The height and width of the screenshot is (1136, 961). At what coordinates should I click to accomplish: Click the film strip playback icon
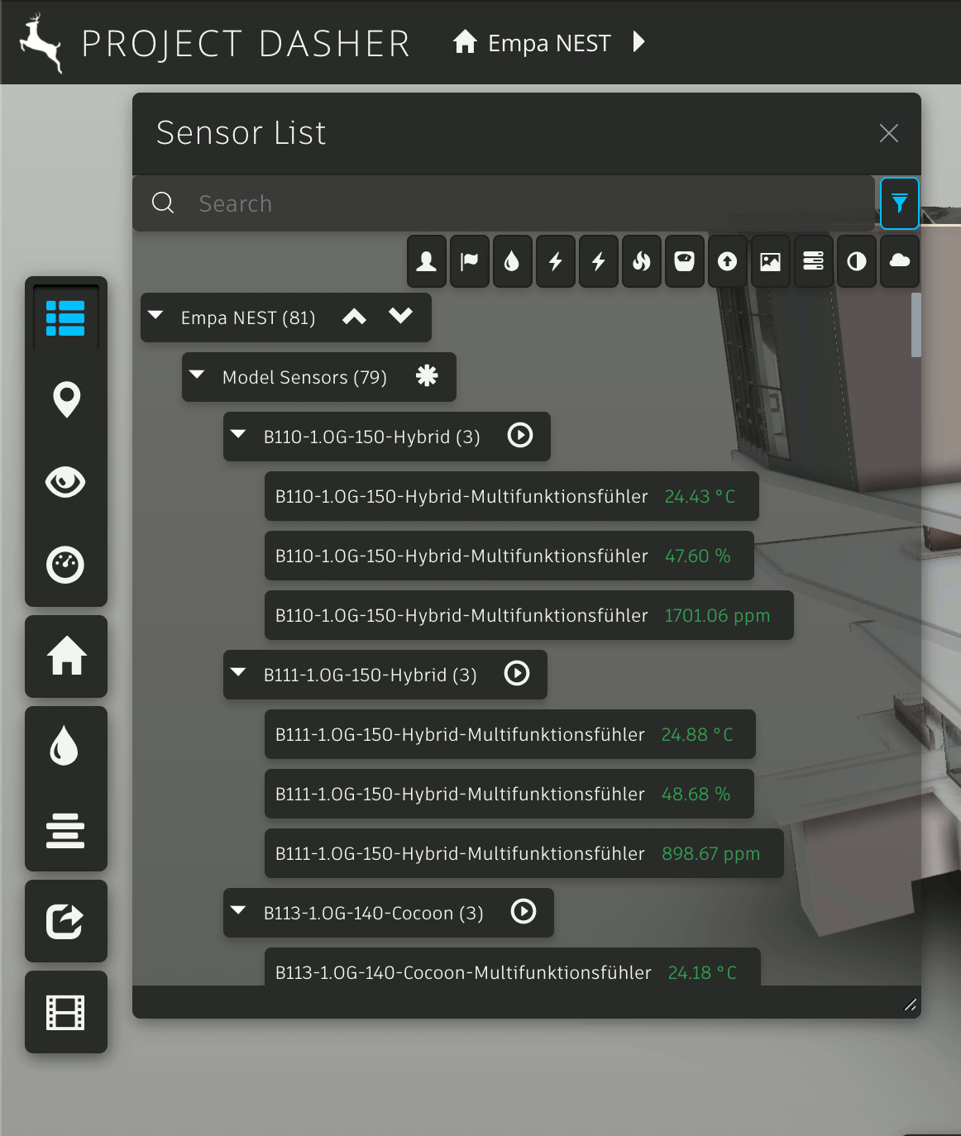pos(65,1012)
